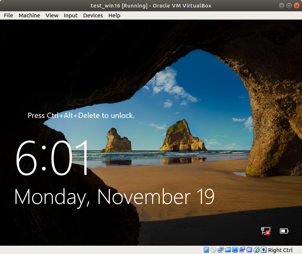The height and width of the screenshot is (254, 302).
Task: Select the video recording status icon
Action: pyautogui.click(x=243, y=250)
